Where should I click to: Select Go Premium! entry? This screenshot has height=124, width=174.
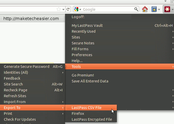click(119, 75)
